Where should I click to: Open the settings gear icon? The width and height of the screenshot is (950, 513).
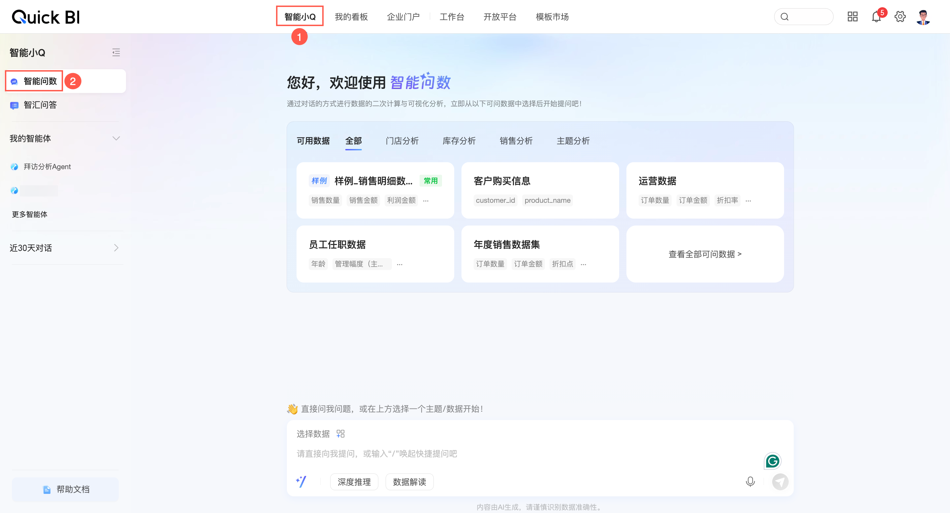[x=900, y=16]
